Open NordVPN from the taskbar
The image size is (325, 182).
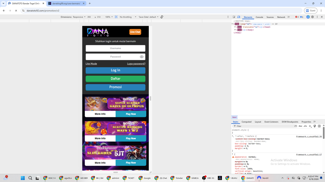click(263, 178)
